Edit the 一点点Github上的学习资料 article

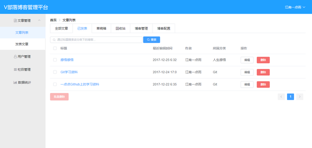coord(247,85)
